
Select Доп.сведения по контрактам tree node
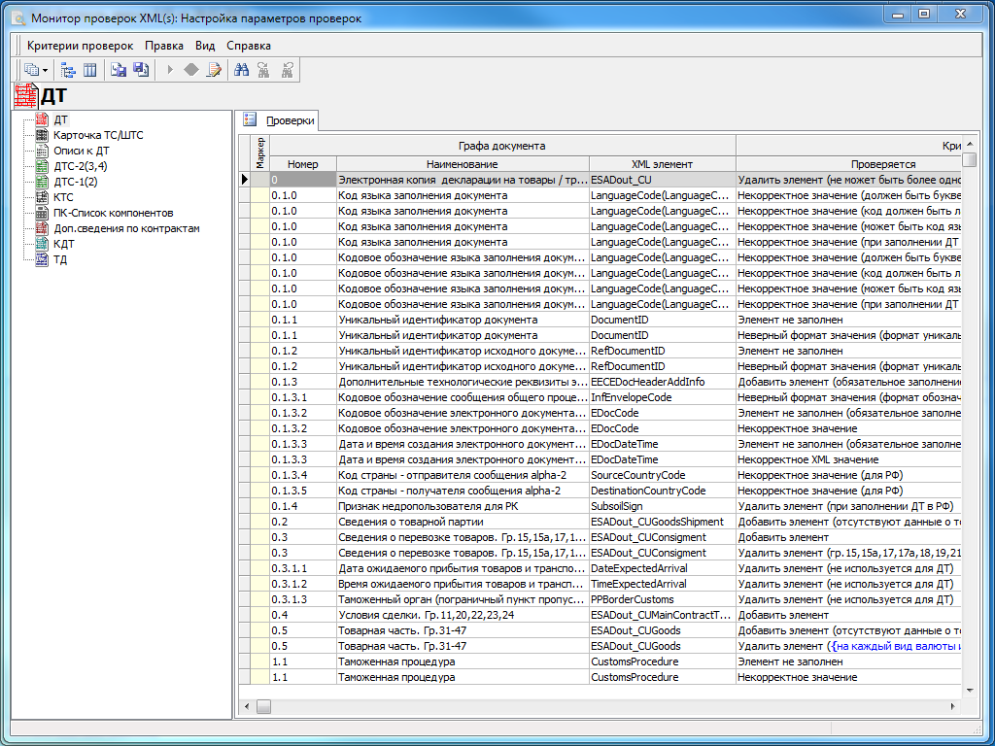126,228
